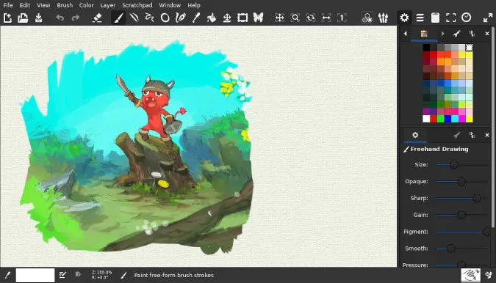Select the Edit Frame tool
This screenshot has width=496, height=283.
click(x=242, y=18)
